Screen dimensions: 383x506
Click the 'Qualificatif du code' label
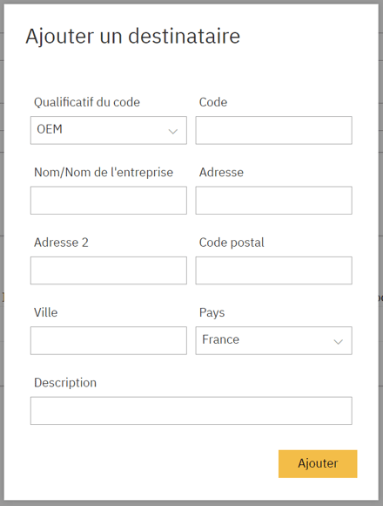pyautogui.click(x=87, y=102)
